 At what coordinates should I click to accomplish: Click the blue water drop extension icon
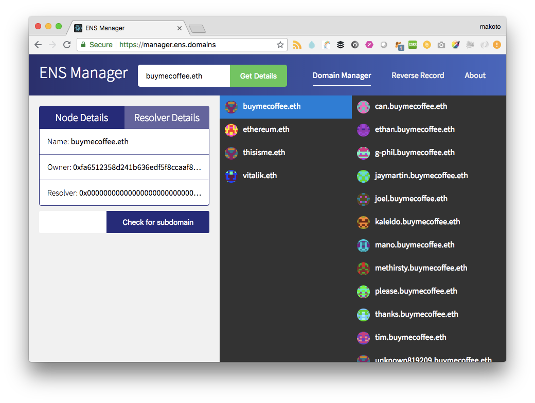click(312, 45)
